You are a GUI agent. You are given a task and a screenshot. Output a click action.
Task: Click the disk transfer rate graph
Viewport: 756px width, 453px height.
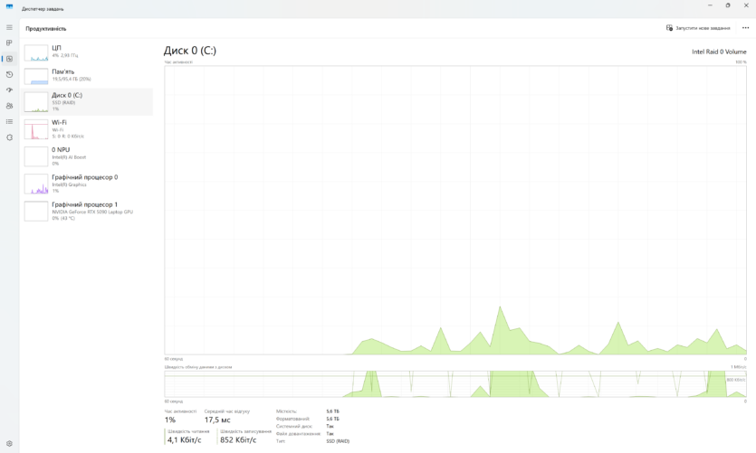pyautogui.click(x=455, y=383)
